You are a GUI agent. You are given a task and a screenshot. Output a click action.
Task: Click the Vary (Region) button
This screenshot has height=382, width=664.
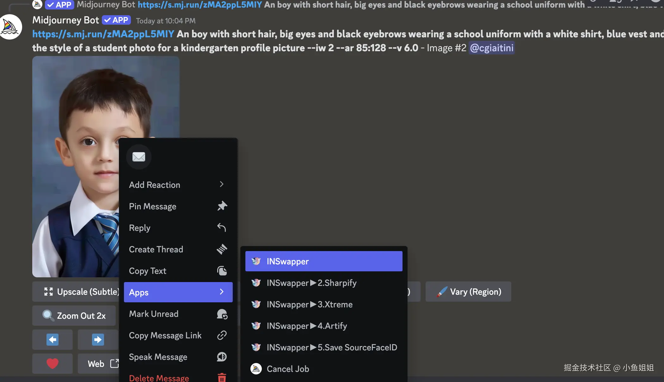click(468, 292)
